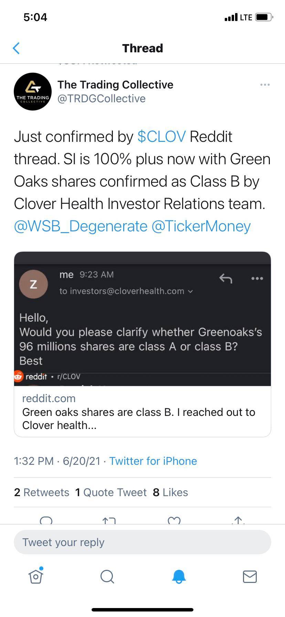
Task: Switch to the Search tab
Action: [107, 576]
